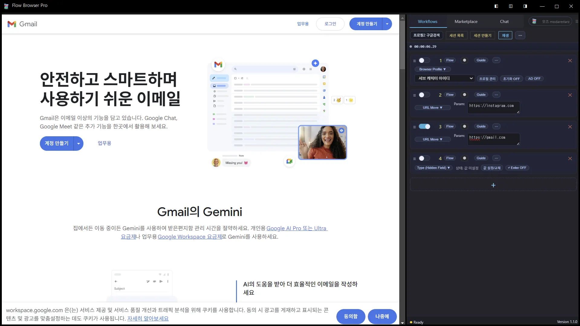Disable the blue toggle on step 3
580x326 pixels.
424,126
